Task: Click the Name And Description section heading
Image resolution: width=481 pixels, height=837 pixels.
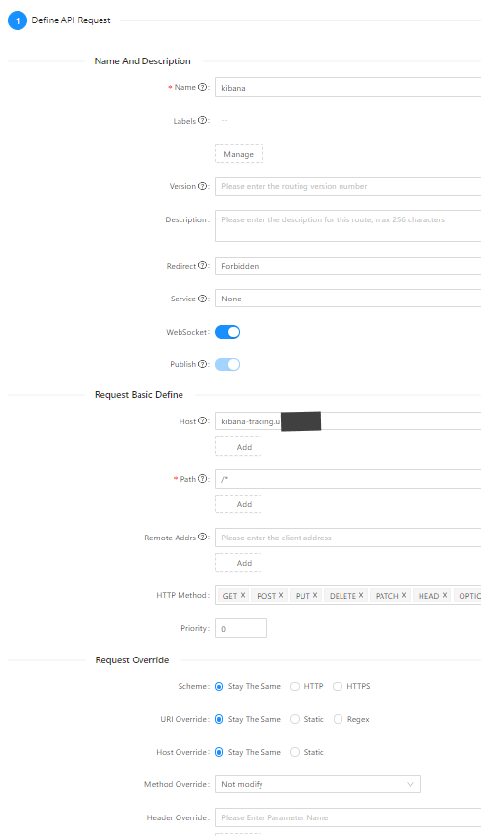Action: [142, 60]
